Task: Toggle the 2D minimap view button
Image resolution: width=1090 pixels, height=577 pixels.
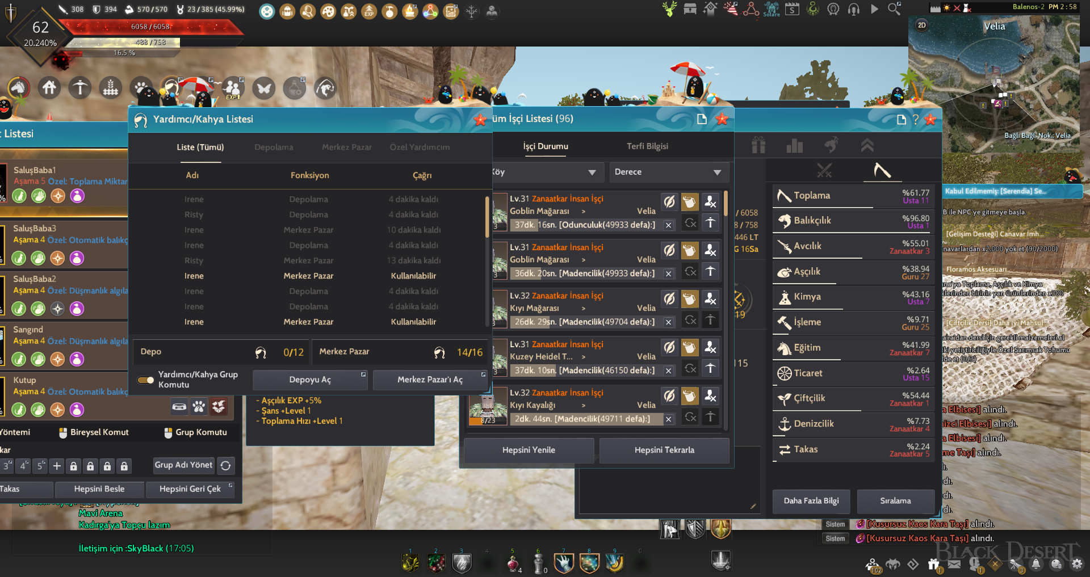Action: 922,25
